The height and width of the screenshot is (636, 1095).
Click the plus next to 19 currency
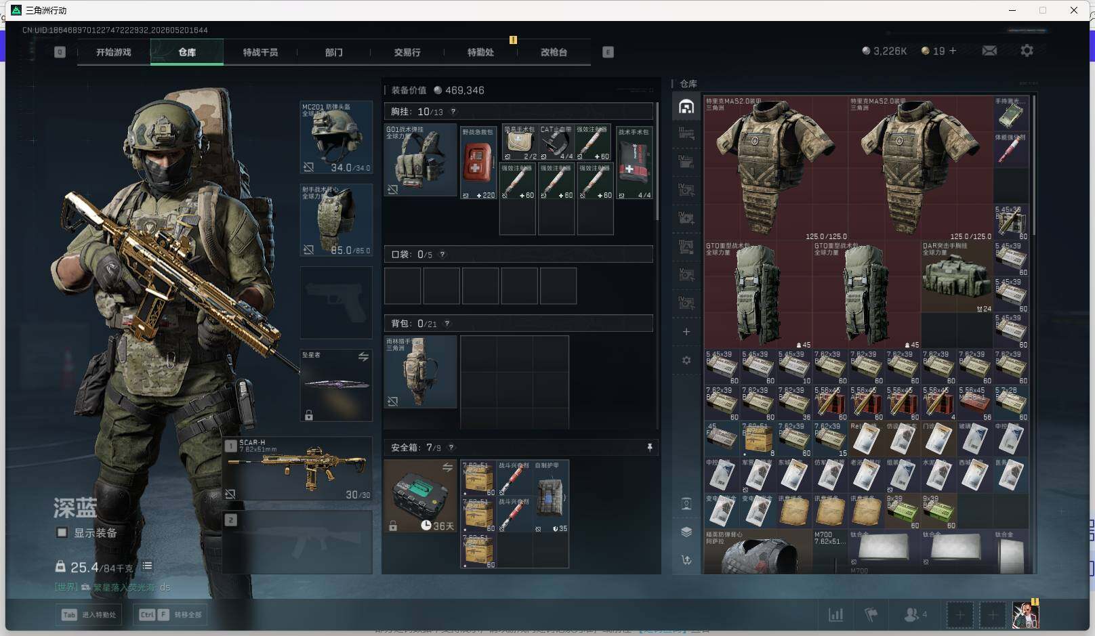953,51
